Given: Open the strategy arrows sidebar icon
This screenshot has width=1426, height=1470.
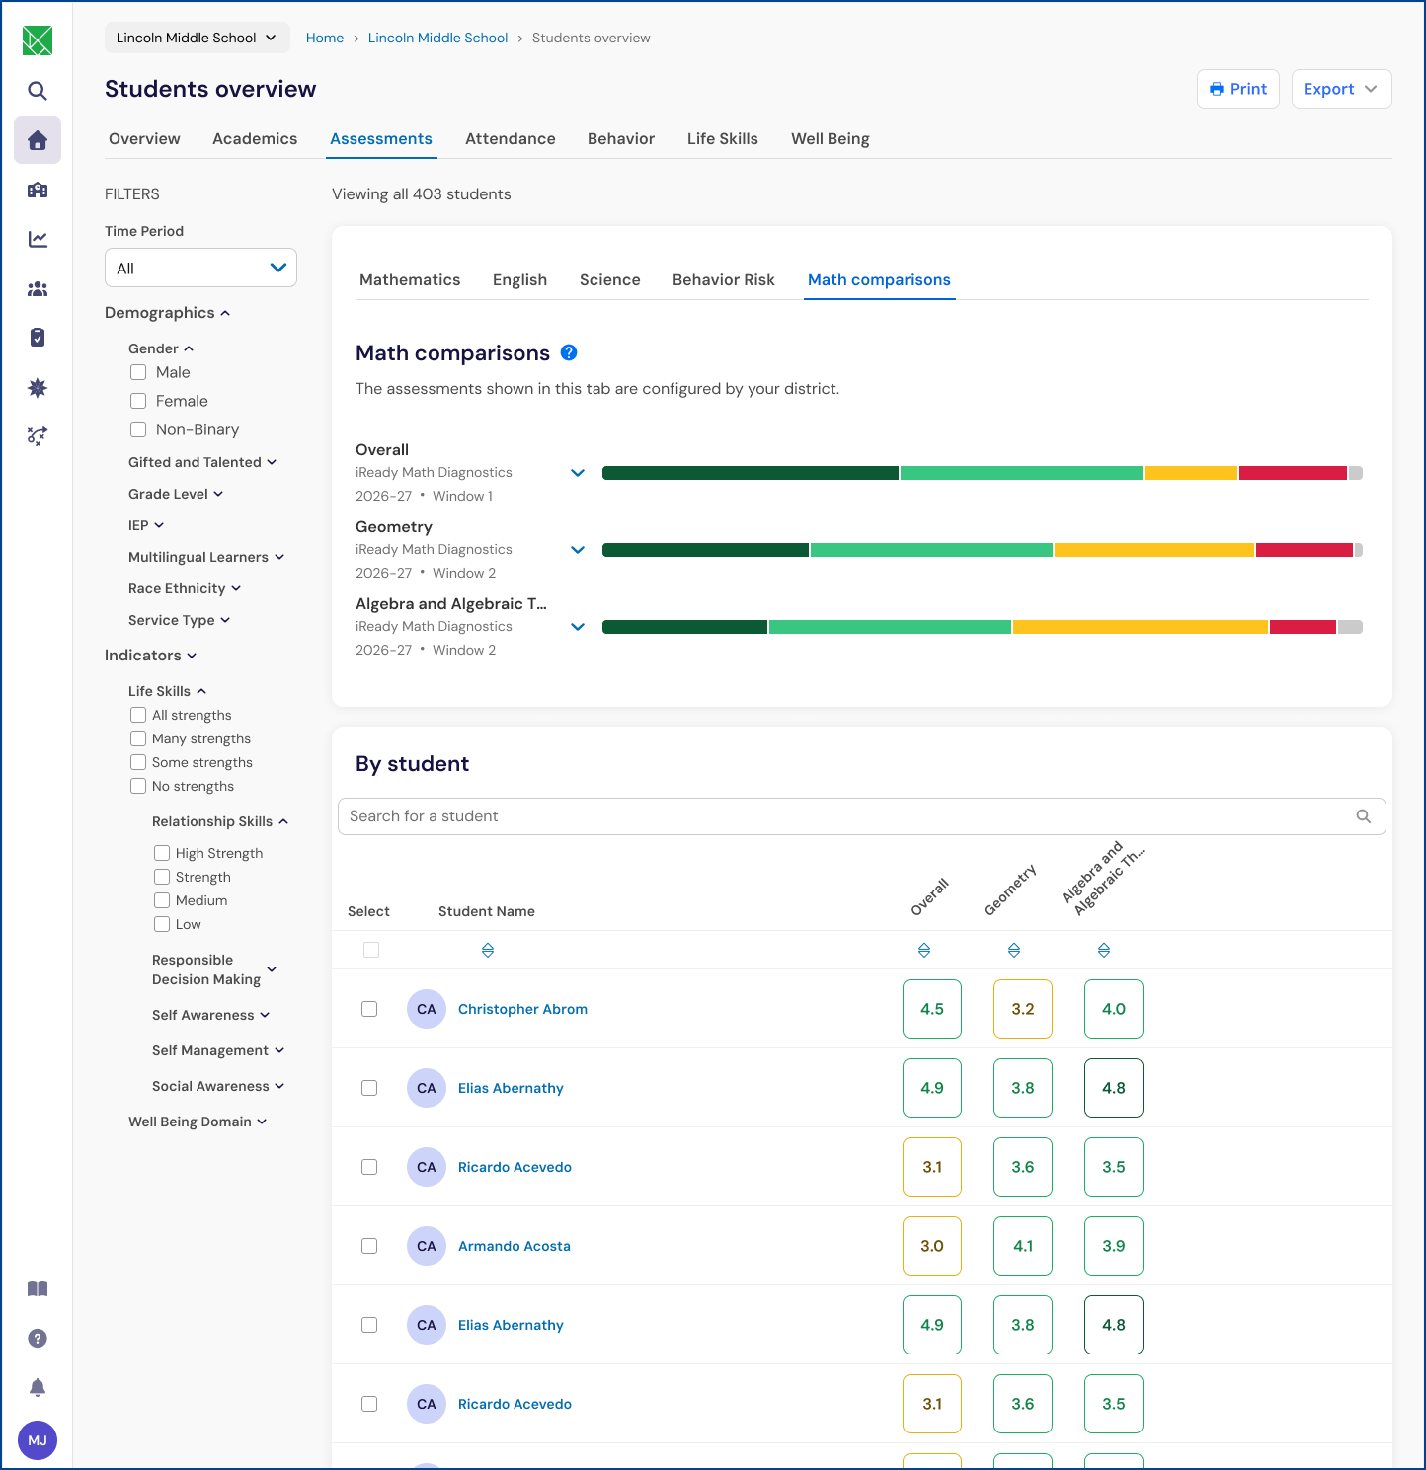Looking at the screenshot, I should [38, 436].
